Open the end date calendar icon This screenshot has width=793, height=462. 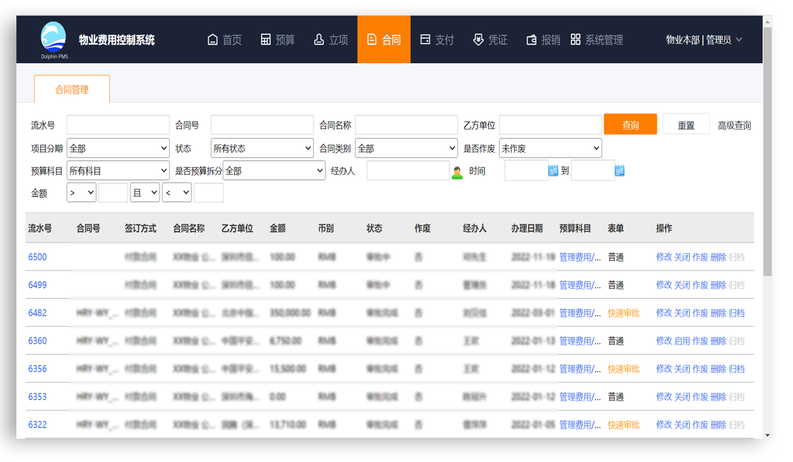[619, 171]
